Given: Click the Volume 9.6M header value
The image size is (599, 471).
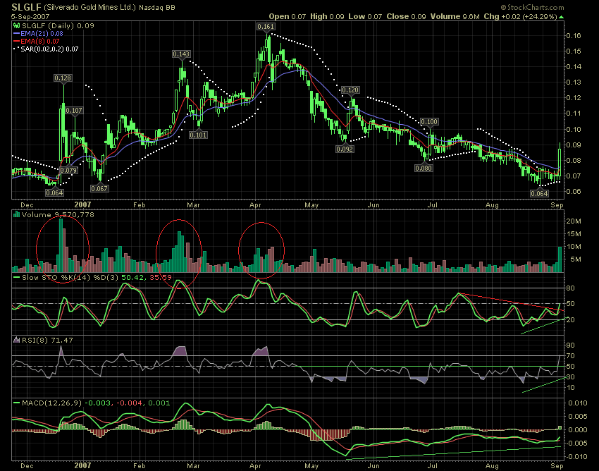Looking at the screenshot, I should (455, 16).
